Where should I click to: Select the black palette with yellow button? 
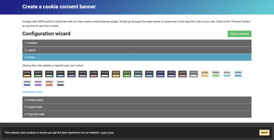27,74
